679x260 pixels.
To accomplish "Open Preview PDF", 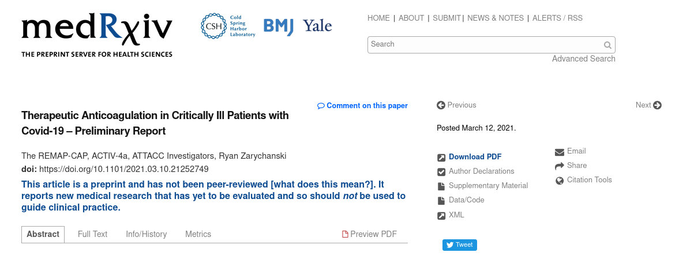I will (369, 234).
